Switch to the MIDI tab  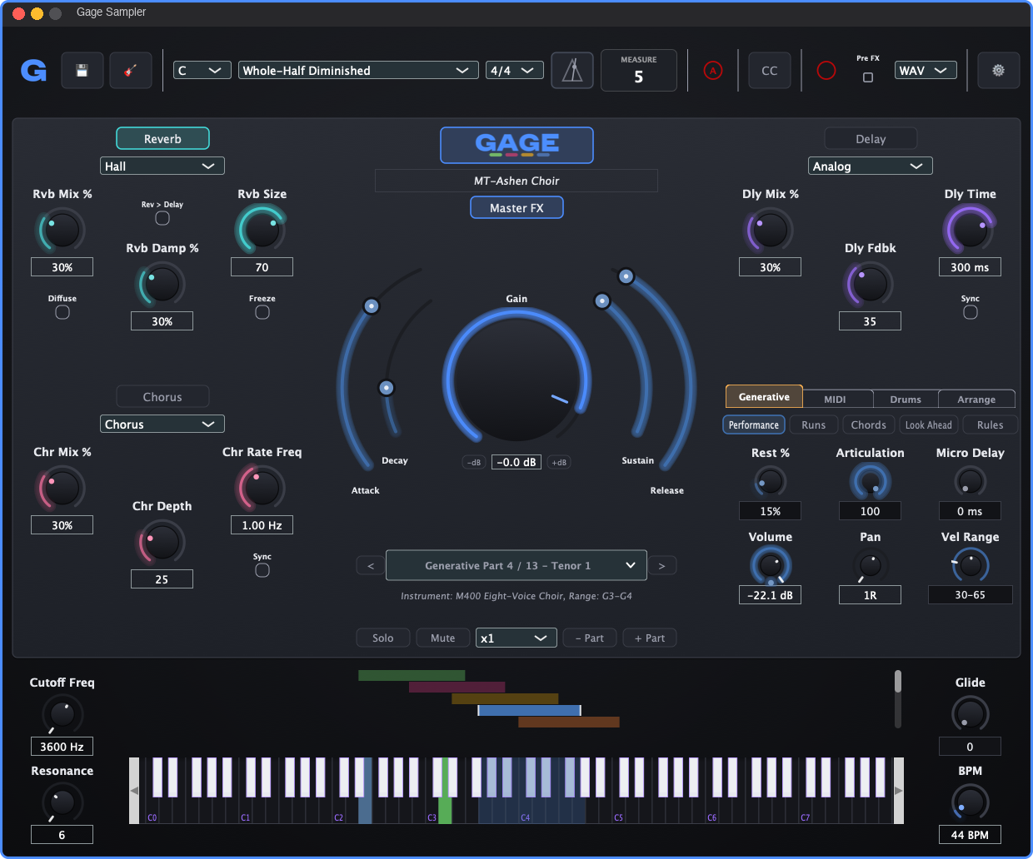(x=835, y=400)
